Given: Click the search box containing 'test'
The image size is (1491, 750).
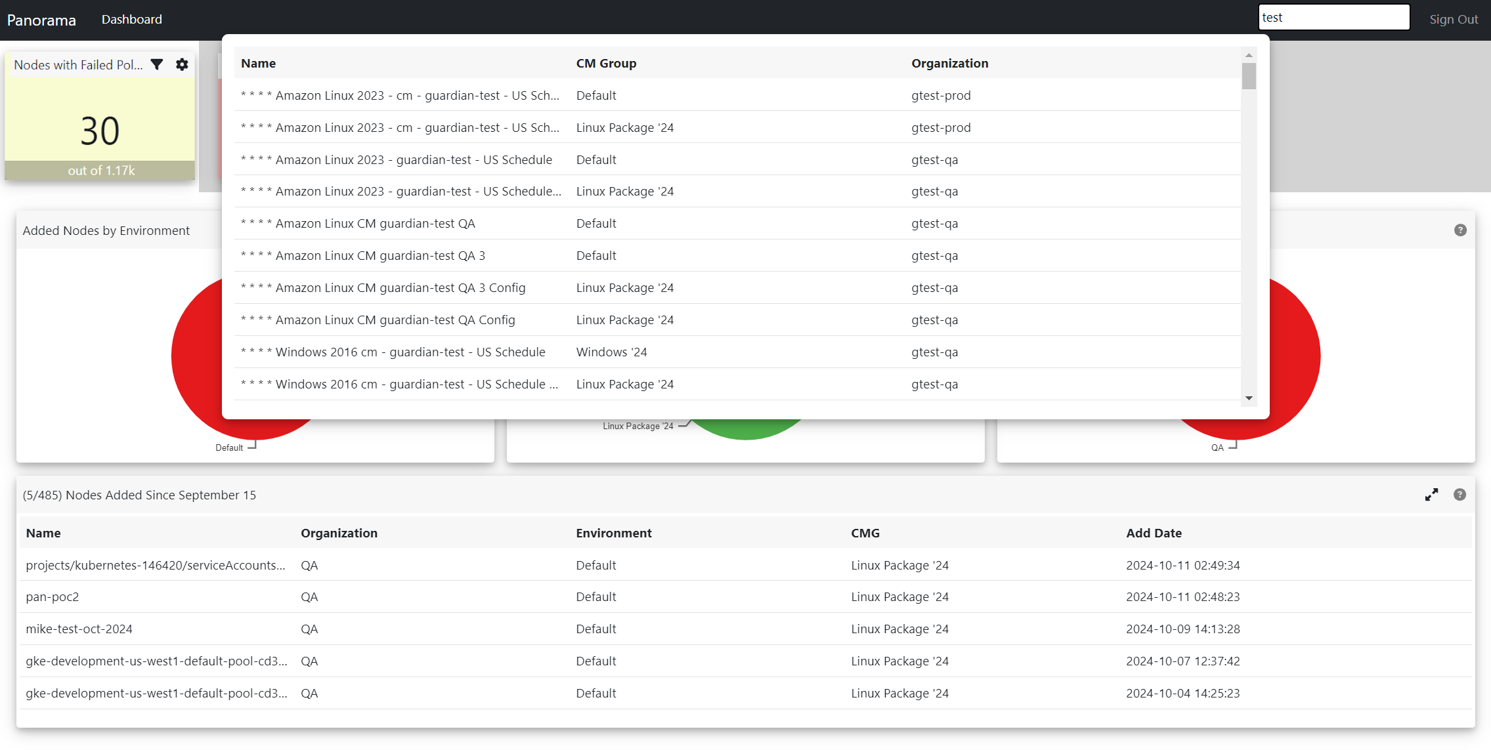Looking at the screenshot, I should pyautogui.click(x=1334, y=18).
